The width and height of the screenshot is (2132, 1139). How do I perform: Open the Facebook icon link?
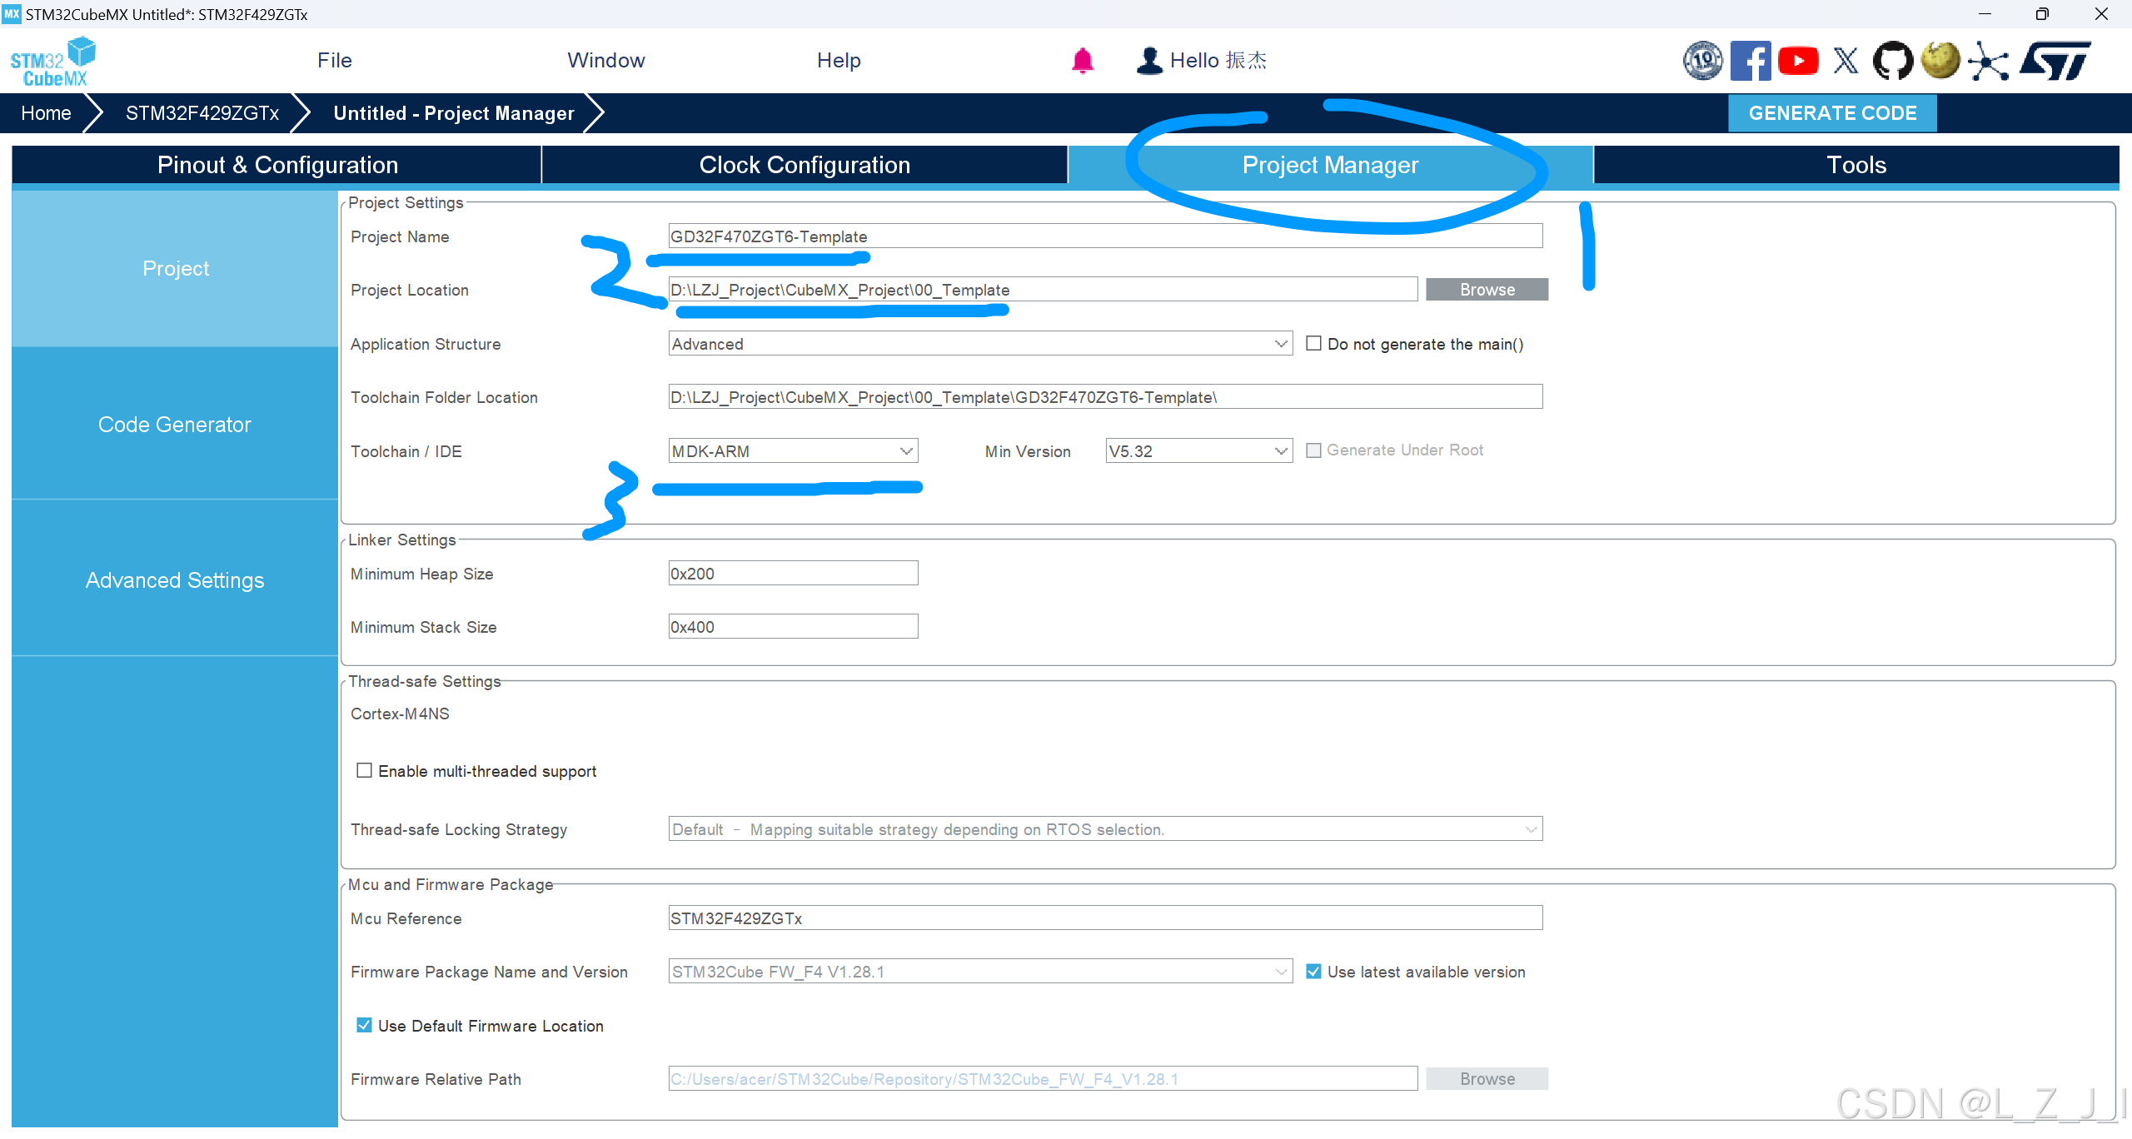pos(1750,61)
